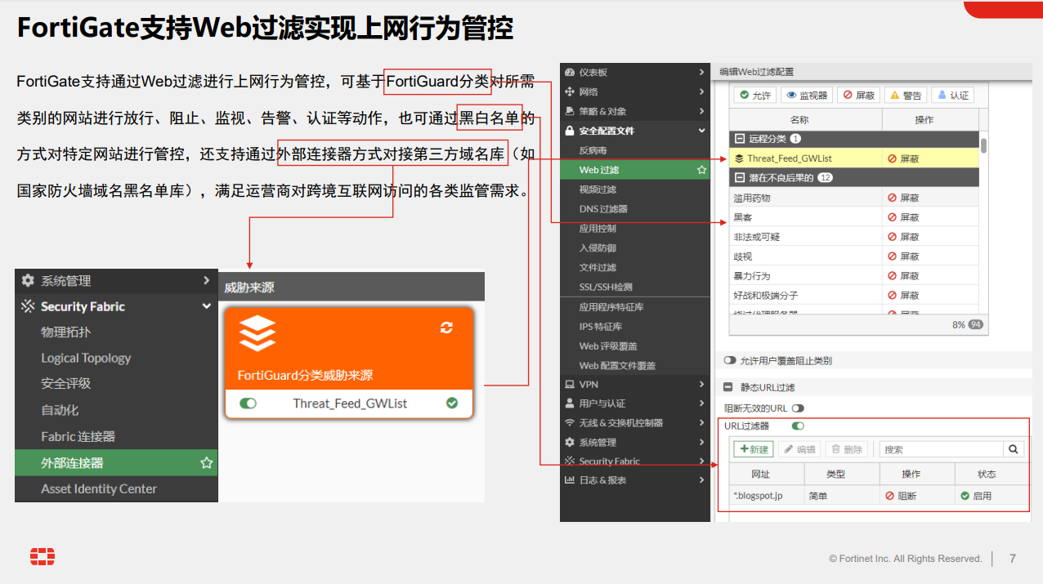The height and width of the screenshot is (584, 1043).
Task: Click the star icon next to Web过滤
Action: click(x=701, y=170)
